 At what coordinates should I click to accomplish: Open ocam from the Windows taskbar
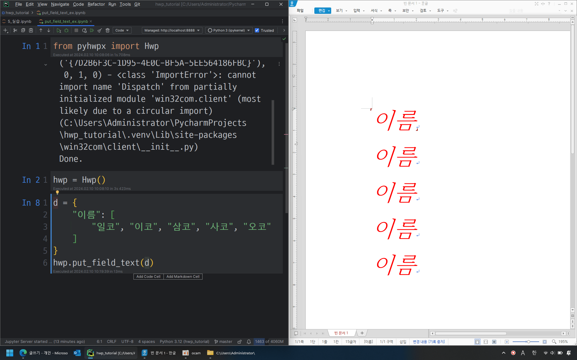[192, 353]
